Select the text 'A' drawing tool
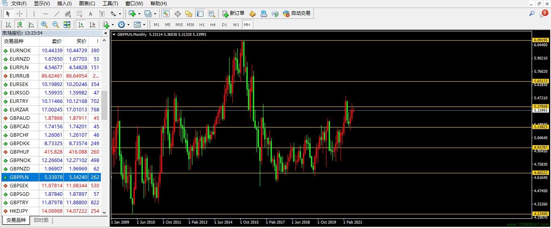Viewport: 551px width, 228px height. click(90, 14)
